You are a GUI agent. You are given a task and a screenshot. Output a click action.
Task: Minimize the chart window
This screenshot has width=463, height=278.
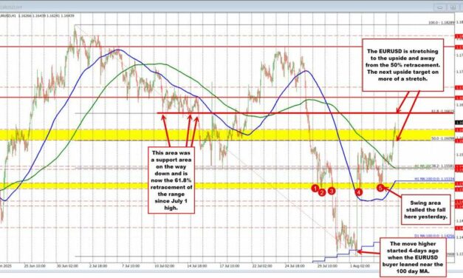click(440, 7)
